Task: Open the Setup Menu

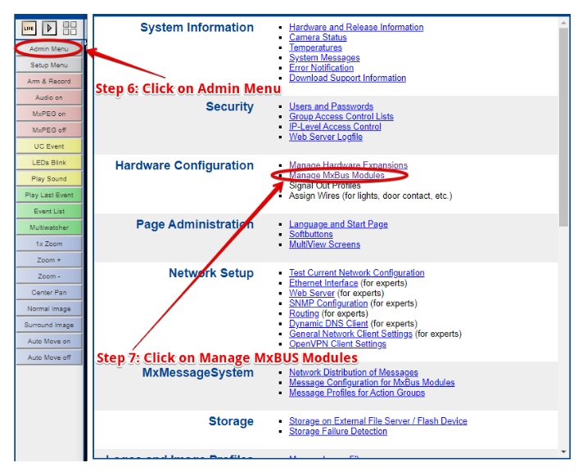Action: click(49, 65)
